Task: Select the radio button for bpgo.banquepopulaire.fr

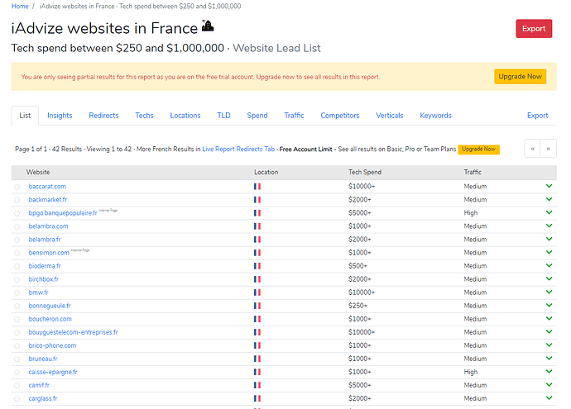Action: [x=17, y=213]
